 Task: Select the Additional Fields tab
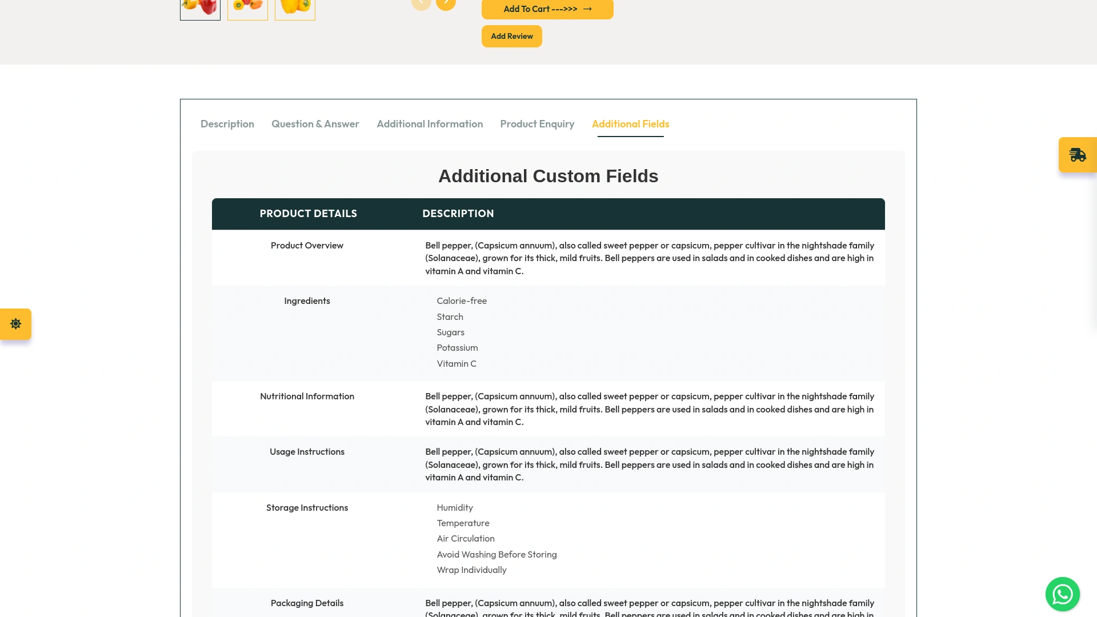click(x=630, y=124)
